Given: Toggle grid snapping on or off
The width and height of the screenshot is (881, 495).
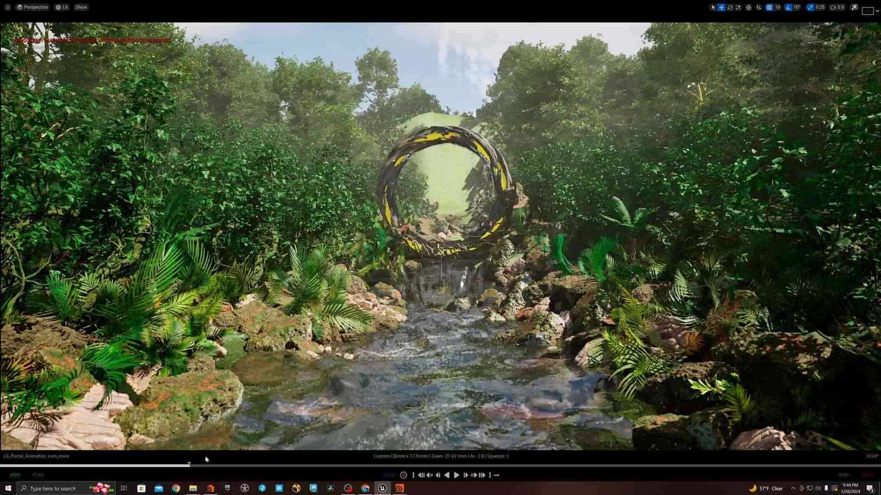Looking at the screenshot, I should [769, 7].
